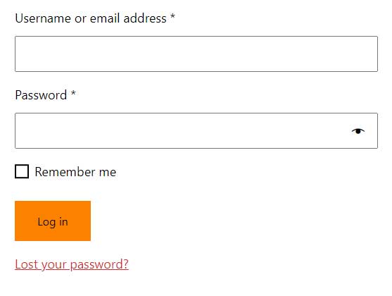Toggle password visibility eye inside password box
Image resolution: width=392 pixels, height=296 pixels.
coord(358,130)
